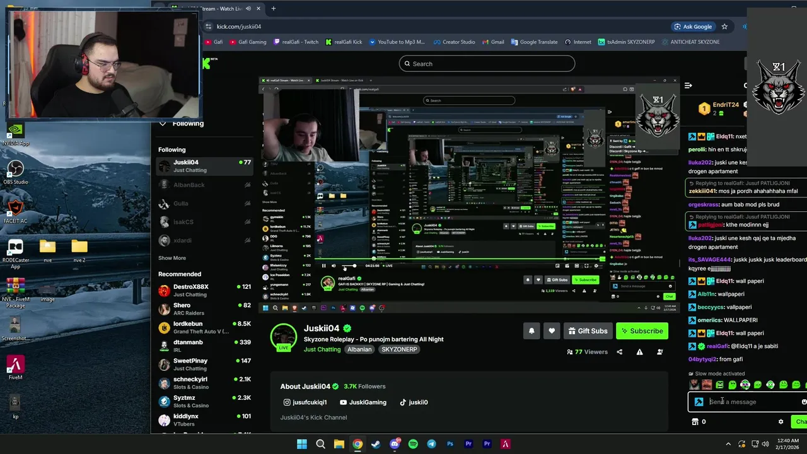Image resolution: width=807 pixels, height=454 pixels.
Task: Open Google Translate bookmark
Action: 535,42
